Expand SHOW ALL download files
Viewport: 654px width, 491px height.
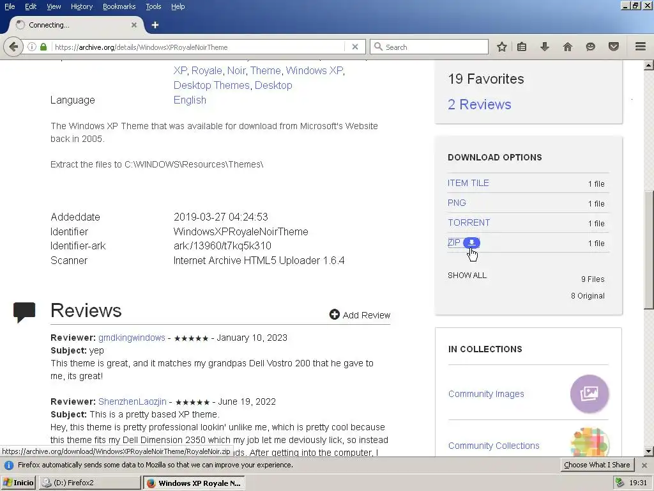tap(467, 275)
